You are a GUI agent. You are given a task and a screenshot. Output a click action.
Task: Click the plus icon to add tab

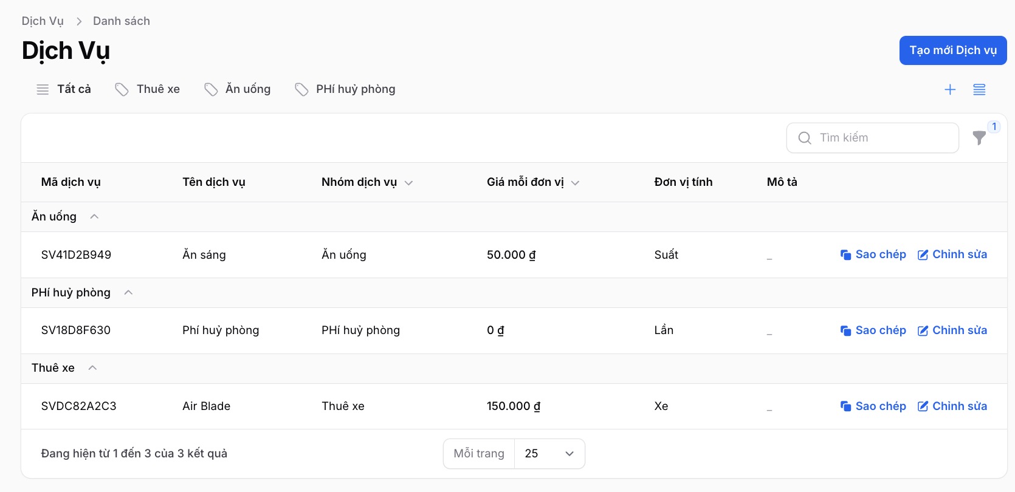950,90
